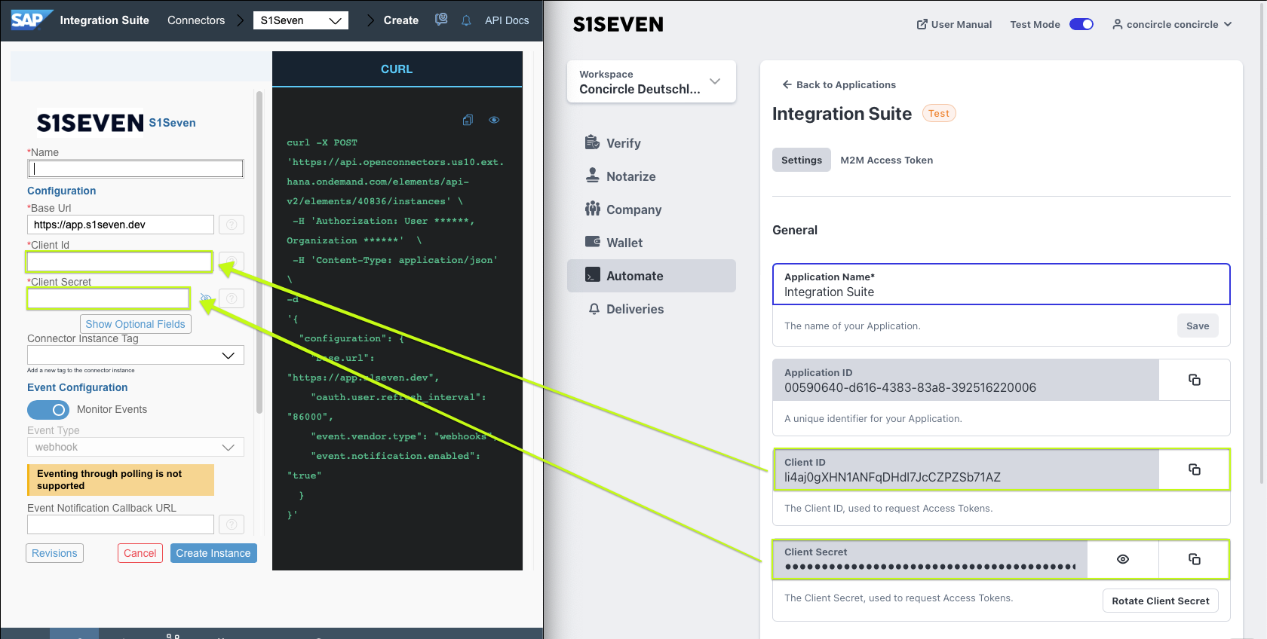Expand the Concircle Deutschland workspace selector
Screen dimensions: 1267x639
652,81
